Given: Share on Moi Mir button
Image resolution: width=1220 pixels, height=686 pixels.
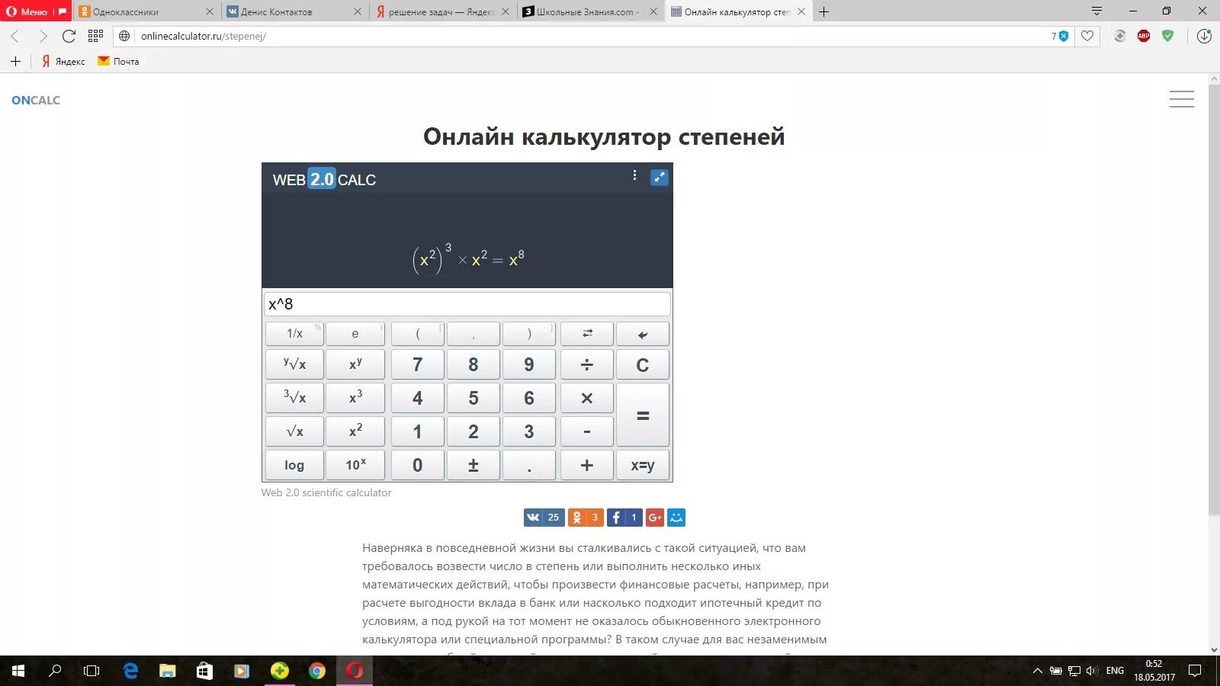Looking at the screenshot, I should (676, 518).
